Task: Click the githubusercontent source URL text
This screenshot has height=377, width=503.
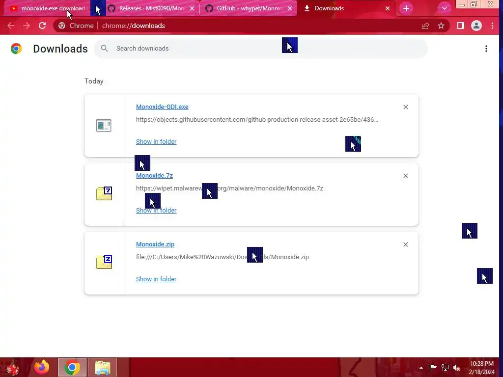Action: [257, 120]
